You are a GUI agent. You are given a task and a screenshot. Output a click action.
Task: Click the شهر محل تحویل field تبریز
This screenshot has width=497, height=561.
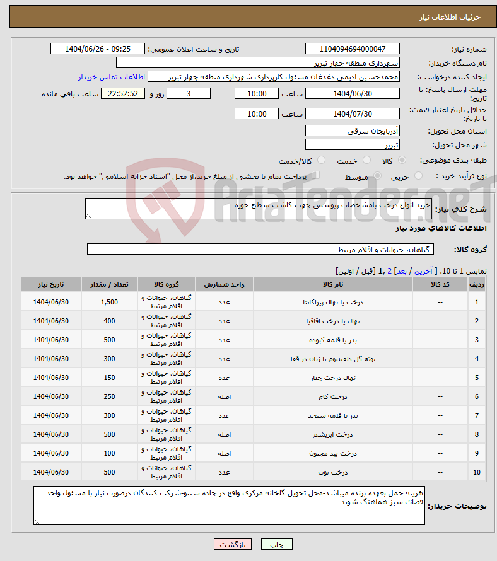click(353, 144)
